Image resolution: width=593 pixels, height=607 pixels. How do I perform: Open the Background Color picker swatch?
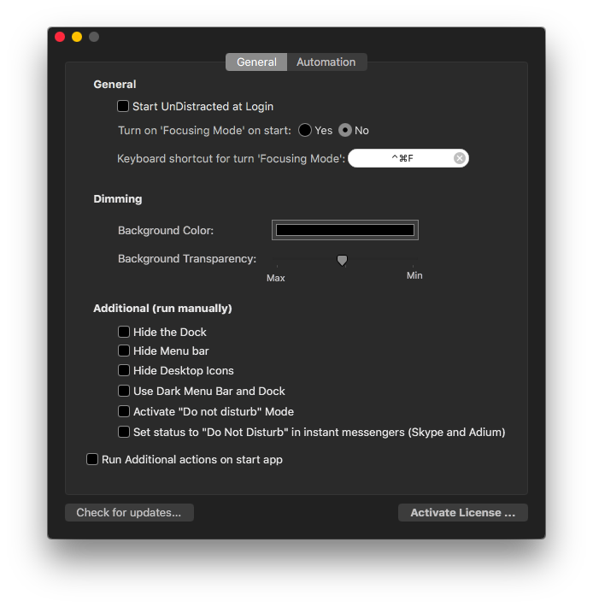click(x=344, y=230)
